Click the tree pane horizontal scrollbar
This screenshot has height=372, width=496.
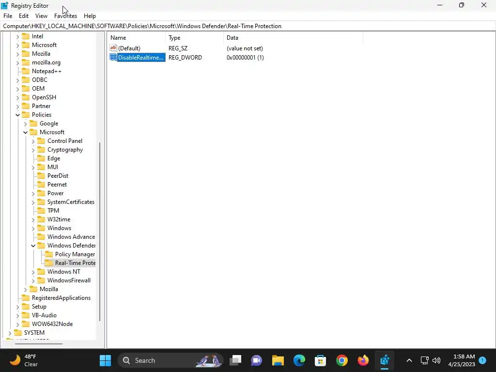click(39, 343)
